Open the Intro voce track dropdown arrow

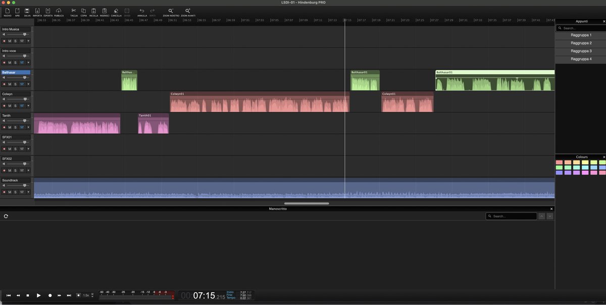[x=28, y=63]
